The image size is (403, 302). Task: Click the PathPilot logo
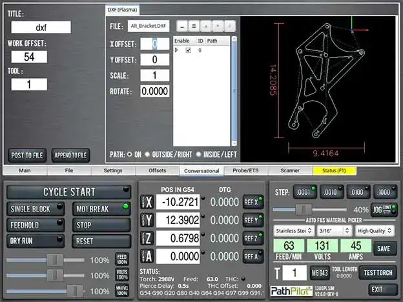291,291
